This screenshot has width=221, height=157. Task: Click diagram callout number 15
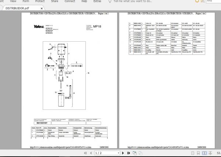point(88,73)
